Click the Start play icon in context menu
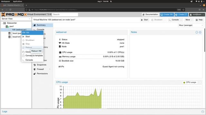The width and height of the screenshot is (206, 115). tap(23, 37)
